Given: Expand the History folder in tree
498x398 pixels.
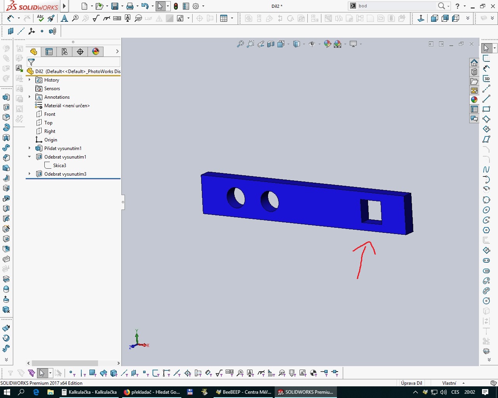Looking at the screenshot, I should pyautogui.click(x=30, y=80).
